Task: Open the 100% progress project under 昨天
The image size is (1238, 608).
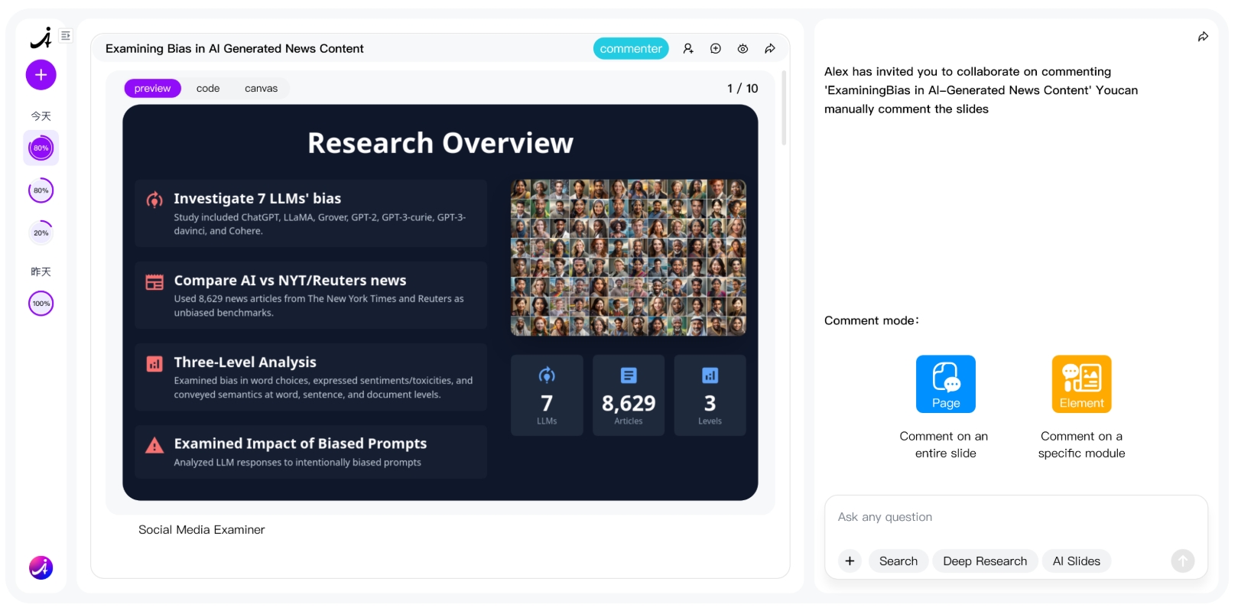Action: pos(41,304)
